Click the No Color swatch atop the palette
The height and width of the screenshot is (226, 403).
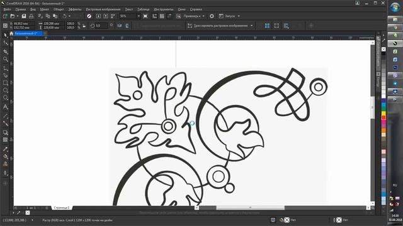click(383, 49)
